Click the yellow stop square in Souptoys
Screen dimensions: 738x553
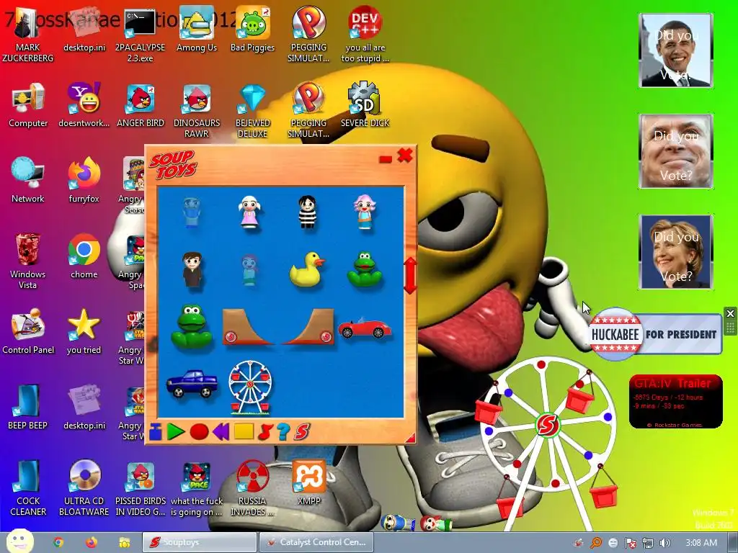[x=244, y=431]
